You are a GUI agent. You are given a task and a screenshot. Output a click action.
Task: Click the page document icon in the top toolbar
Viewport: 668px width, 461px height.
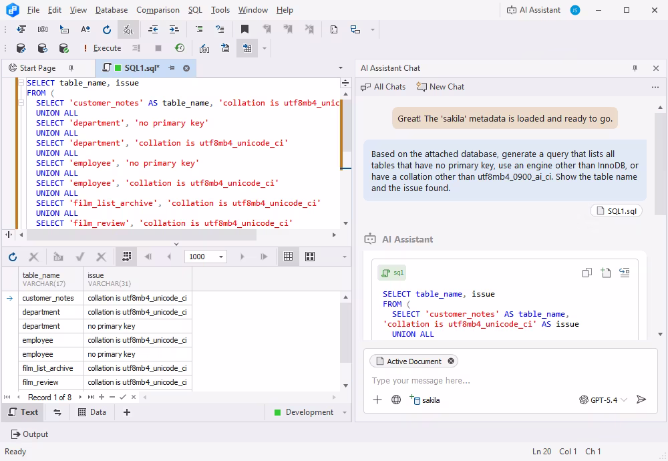(334, 29)
